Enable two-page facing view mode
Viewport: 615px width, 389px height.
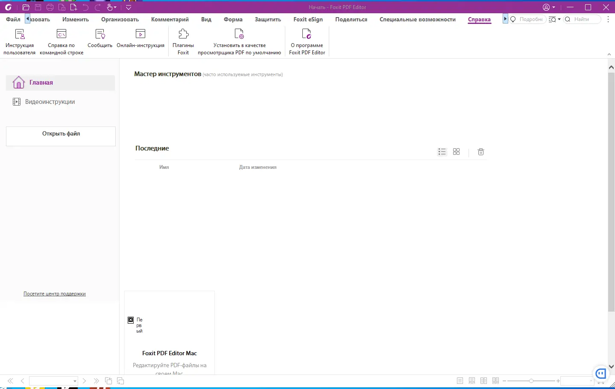click(x=484, y=381)
